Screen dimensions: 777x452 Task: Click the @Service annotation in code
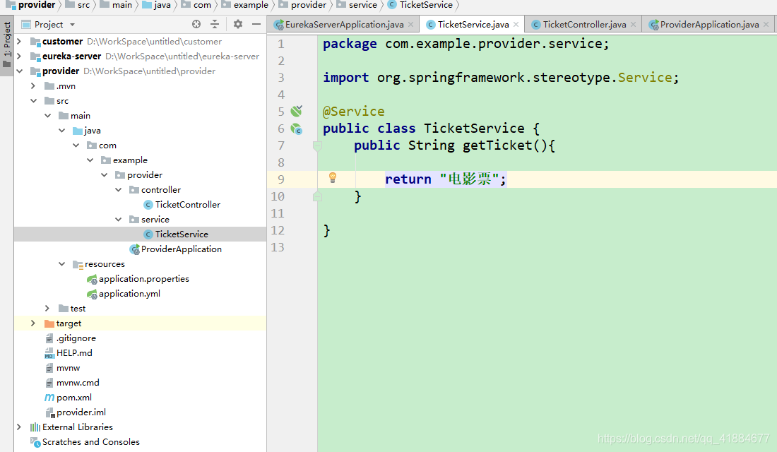(353, 112)
